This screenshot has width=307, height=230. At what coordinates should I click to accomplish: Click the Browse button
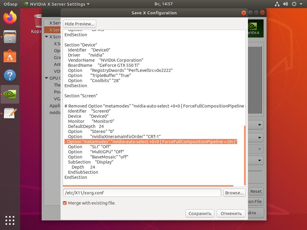234,193
